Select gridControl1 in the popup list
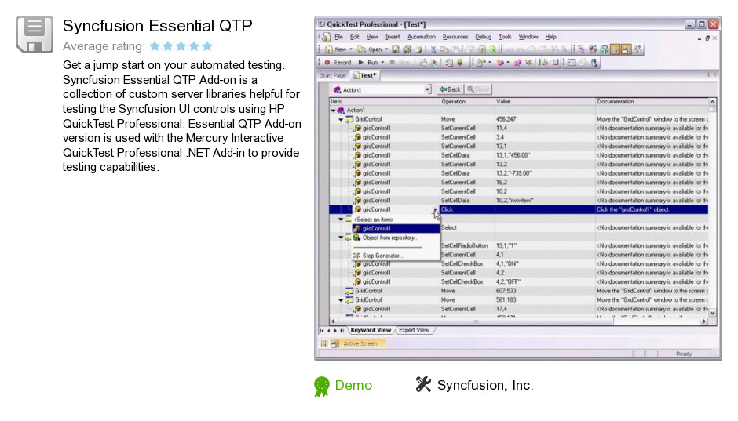 (396, 229)
